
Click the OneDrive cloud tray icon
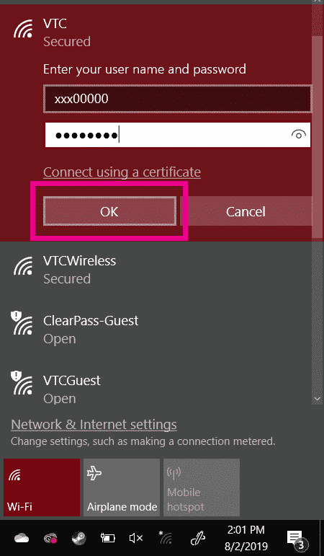coord(22,538)
